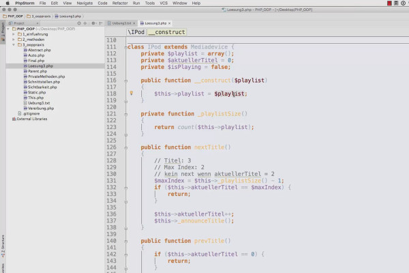The image size is (409, 273).
Task: Click gutter line number 136
Action: pyautogui.click(x=111, y=214)
